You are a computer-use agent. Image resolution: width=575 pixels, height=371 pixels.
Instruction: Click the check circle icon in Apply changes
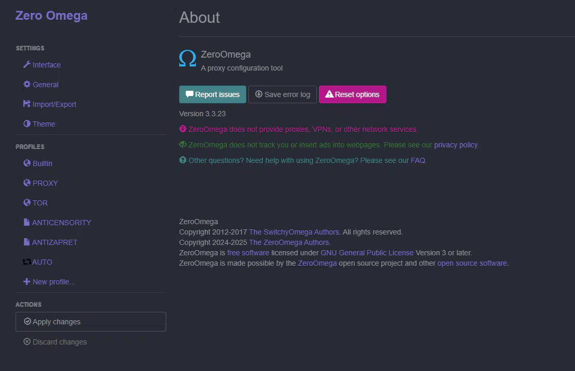click(x=27, y=322)
